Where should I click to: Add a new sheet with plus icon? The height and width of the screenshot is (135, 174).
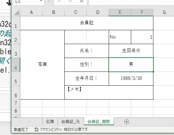click(127, 122)
